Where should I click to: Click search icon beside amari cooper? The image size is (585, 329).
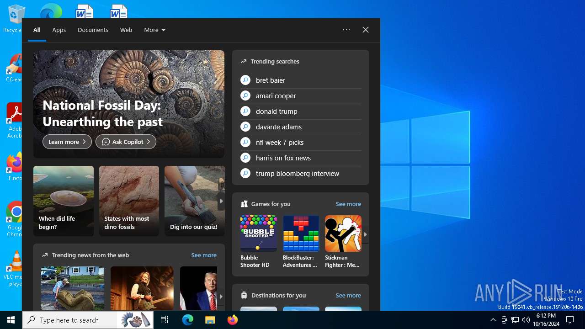tap(245, 96)
